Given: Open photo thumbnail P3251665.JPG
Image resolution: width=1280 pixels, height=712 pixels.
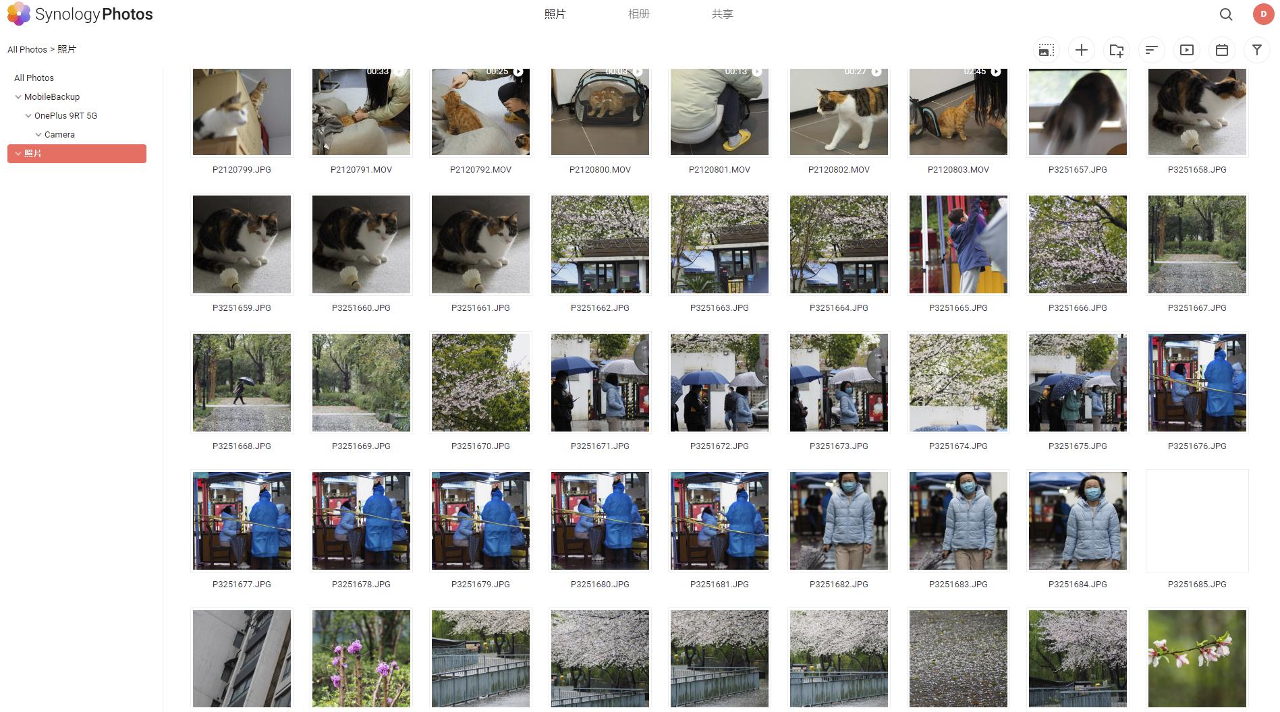Looking at the screenshot, I should pos(958,245).
